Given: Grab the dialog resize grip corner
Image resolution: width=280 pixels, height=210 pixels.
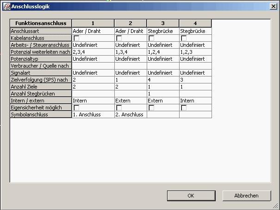Looking at the screenshot, I should coord(276,206).
